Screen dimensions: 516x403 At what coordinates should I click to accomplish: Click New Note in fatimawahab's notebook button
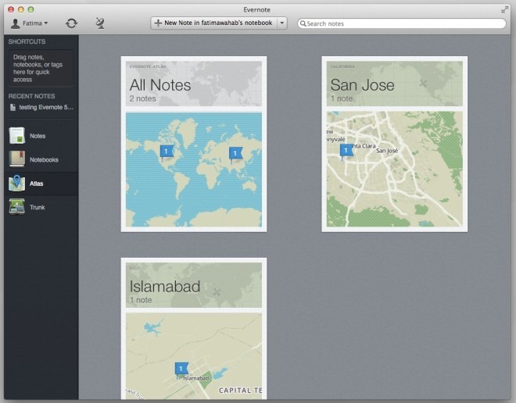click(214, 23)
